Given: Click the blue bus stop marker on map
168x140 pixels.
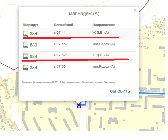Looking at the screenshot, I should tap(79, 106).
